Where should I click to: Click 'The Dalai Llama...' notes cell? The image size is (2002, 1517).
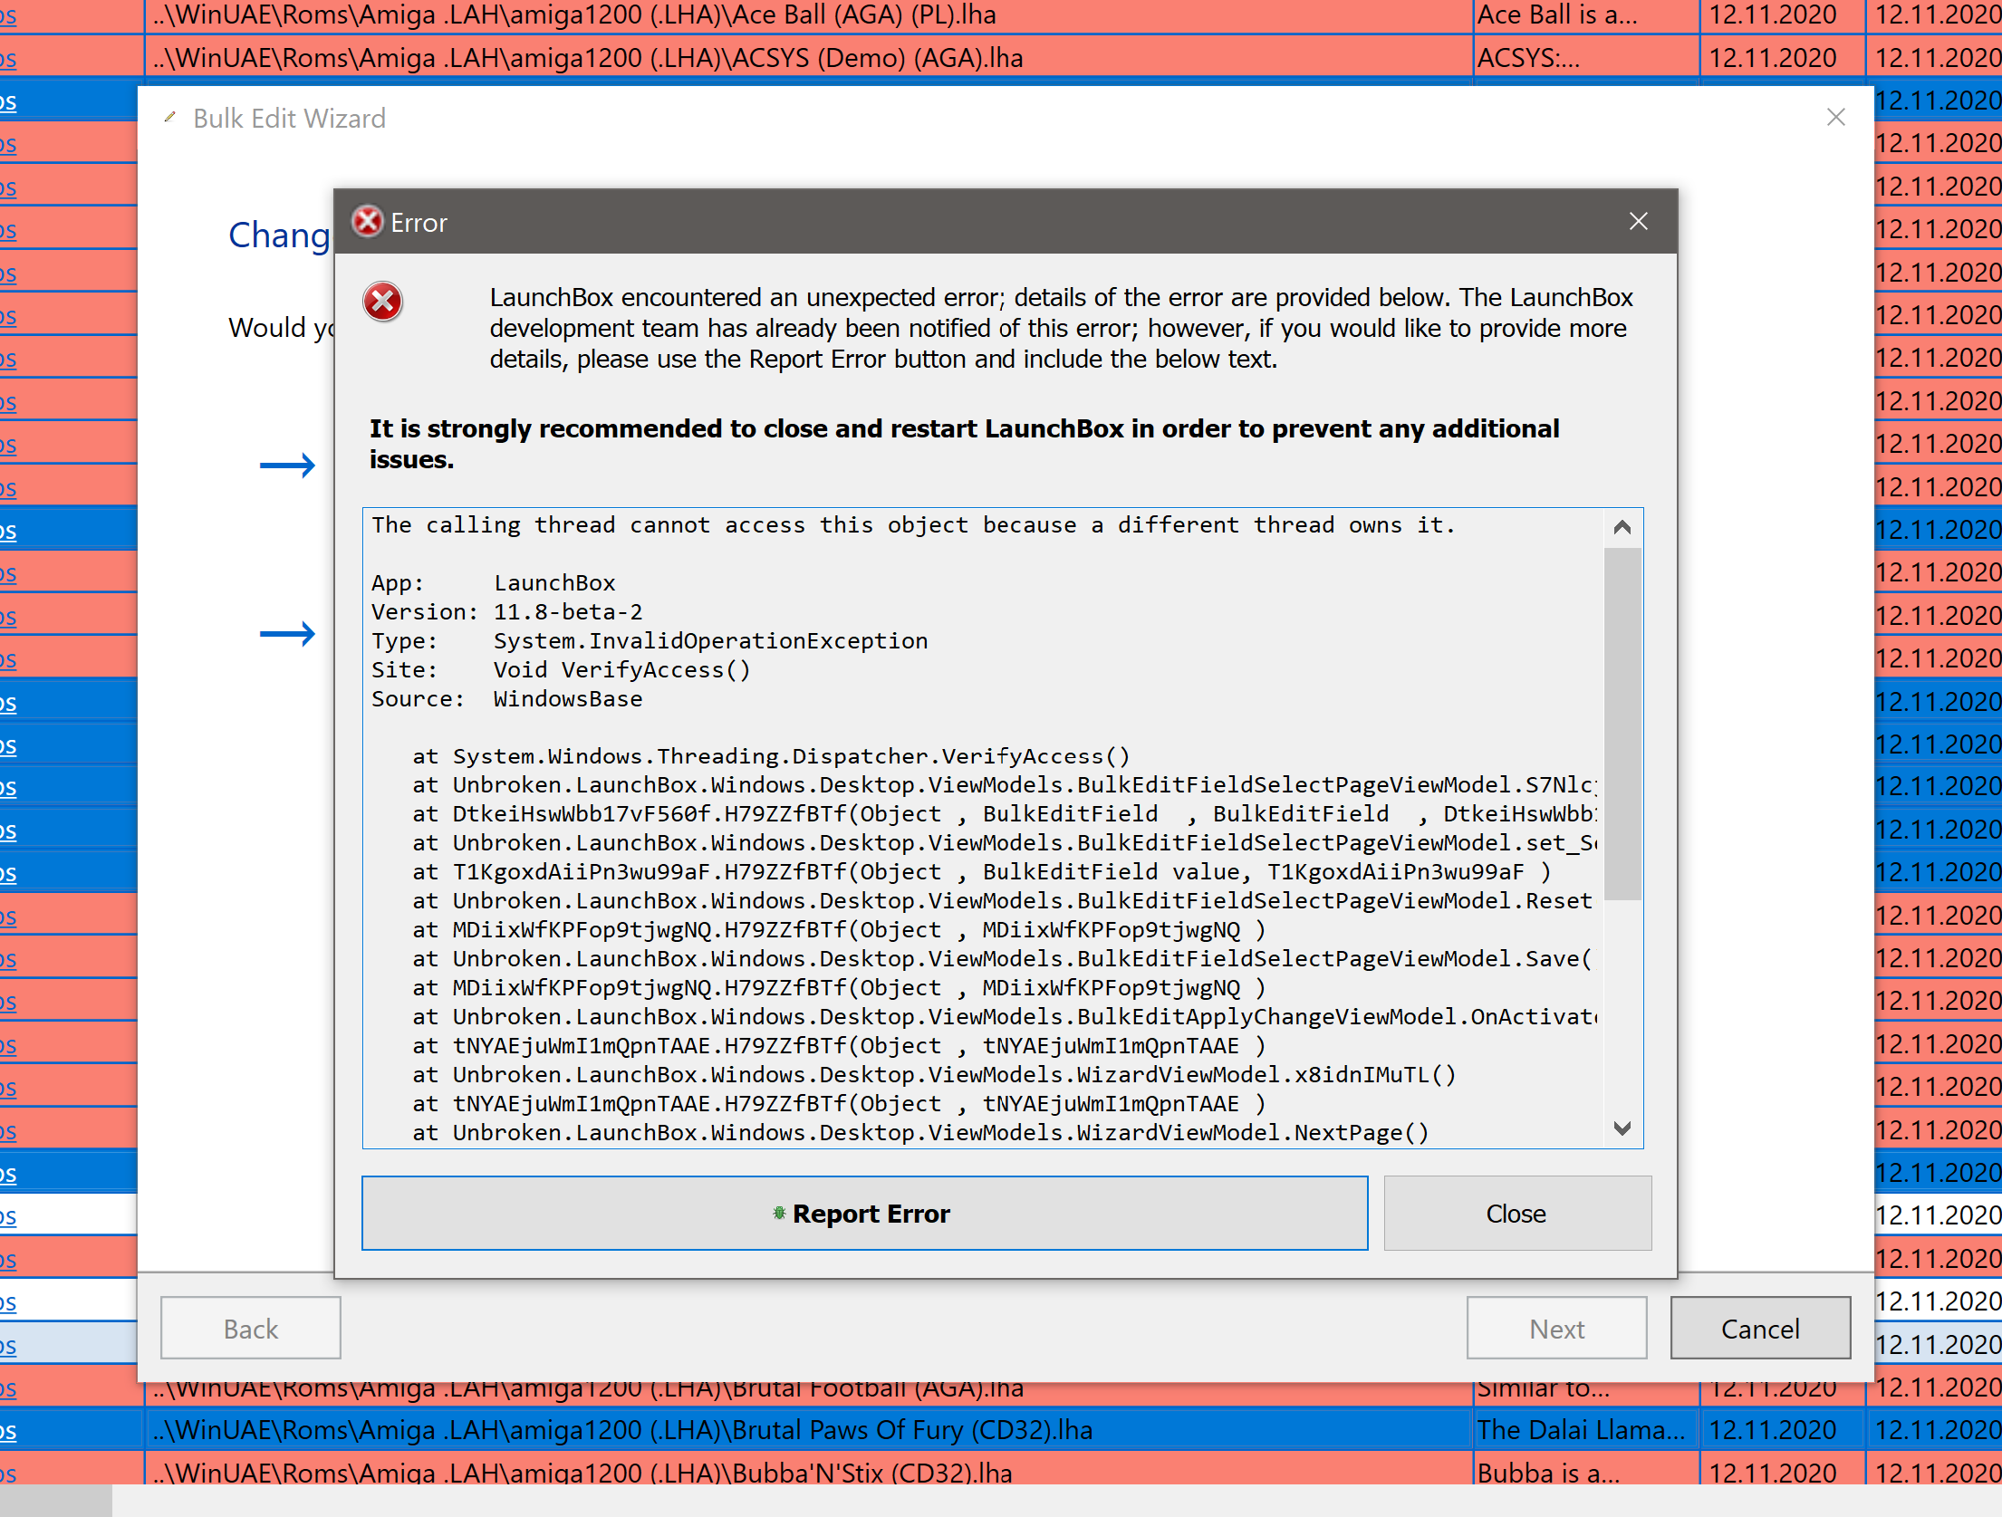tap(1586, 1430)
